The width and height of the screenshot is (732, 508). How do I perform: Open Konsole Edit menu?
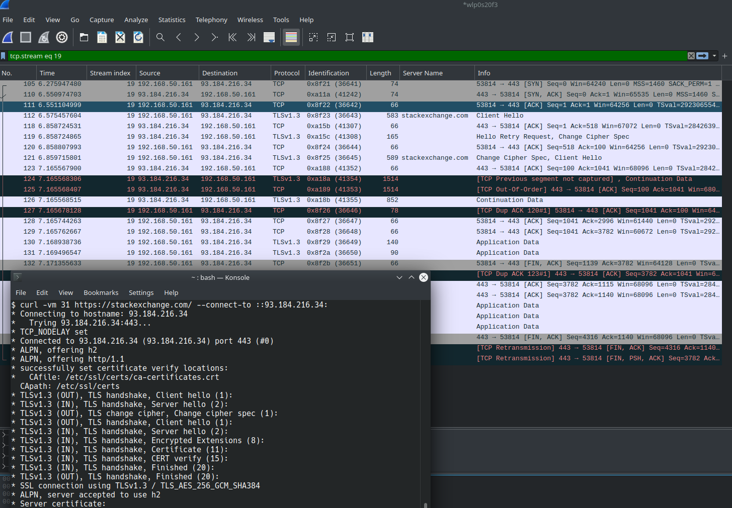(x=42, y=292)
